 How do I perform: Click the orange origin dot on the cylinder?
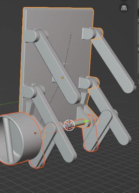click(35, 133)
